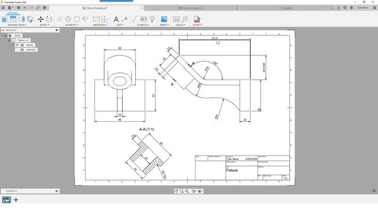Collapse the Sheet1 tree node

(x=5, y=35)
